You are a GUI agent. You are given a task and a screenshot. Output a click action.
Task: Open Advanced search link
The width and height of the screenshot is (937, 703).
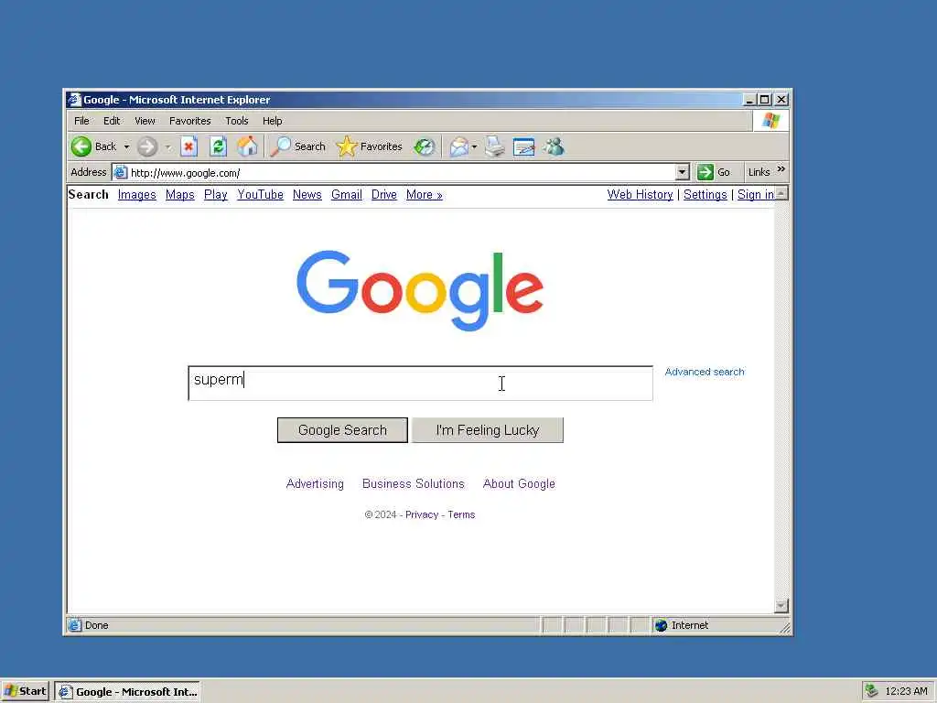coord(705,372)
